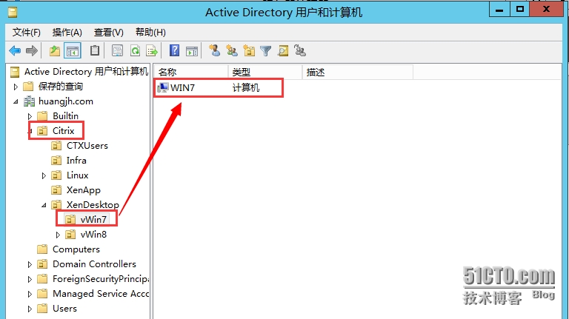Select the Managed Service Accounts container
569x319 pixels.
101,294
